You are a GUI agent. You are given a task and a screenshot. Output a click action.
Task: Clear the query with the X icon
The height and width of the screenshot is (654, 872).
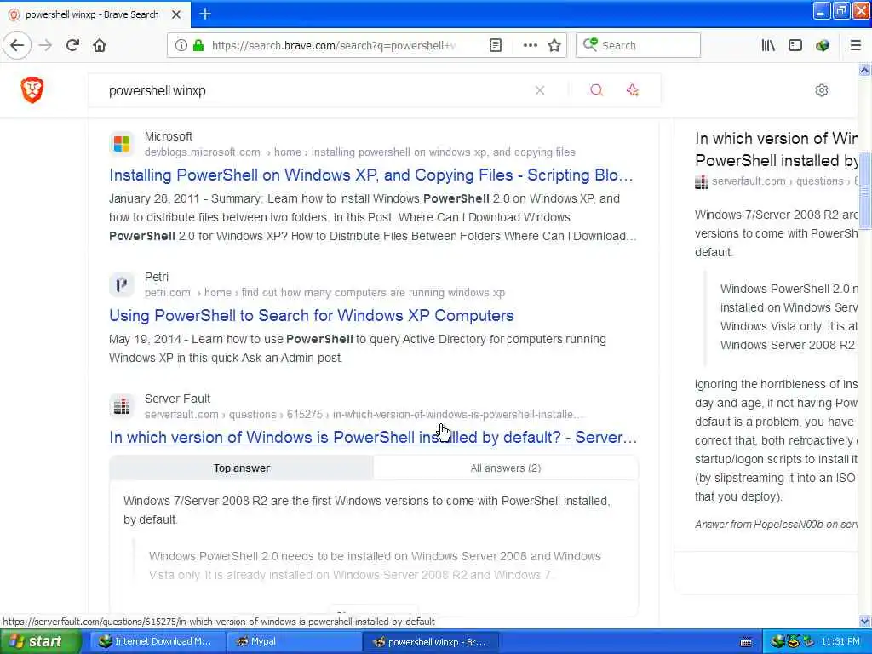tap(539, 90)
